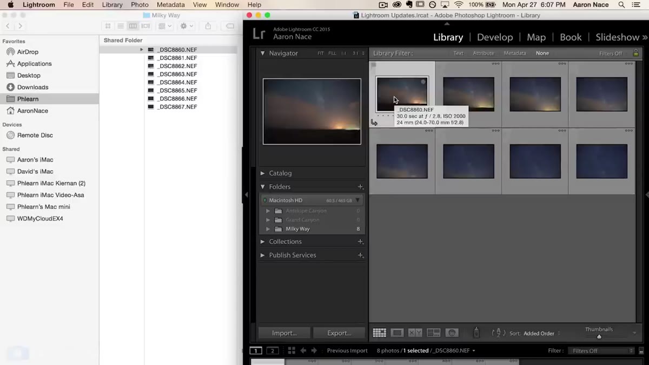This screenshot has width=649, height=365.
Task: Click the Library Filter lock icon
Action: click(x=635, y=53)
